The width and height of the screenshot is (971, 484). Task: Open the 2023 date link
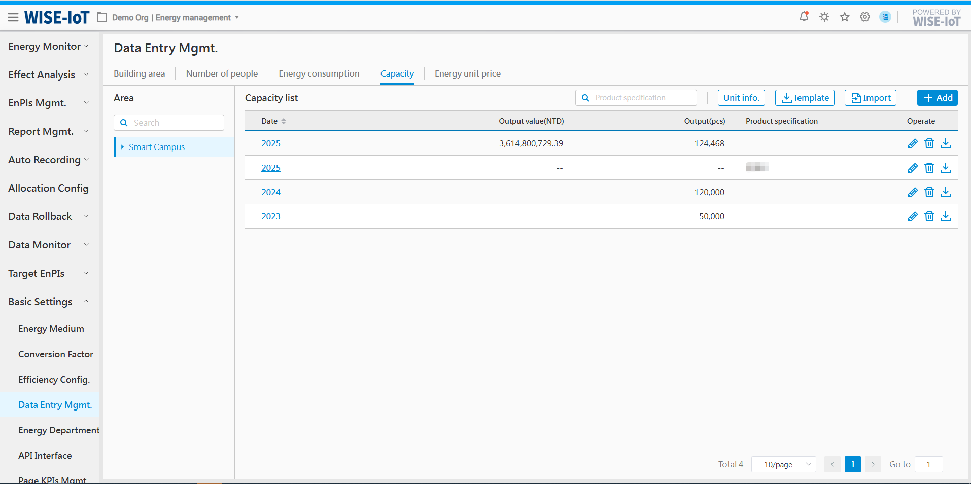(x=270, y=216)
